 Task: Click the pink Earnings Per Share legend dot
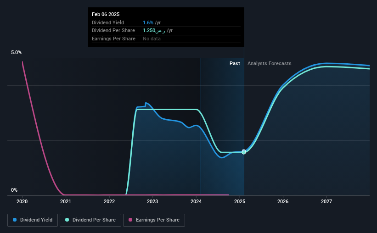pos(130,220)
